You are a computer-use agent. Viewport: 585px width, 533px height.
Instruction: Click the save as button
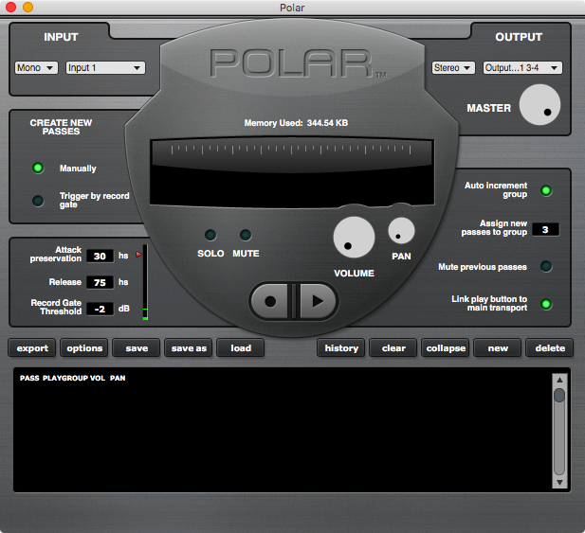pyautogui.click(x=189, y=347)
